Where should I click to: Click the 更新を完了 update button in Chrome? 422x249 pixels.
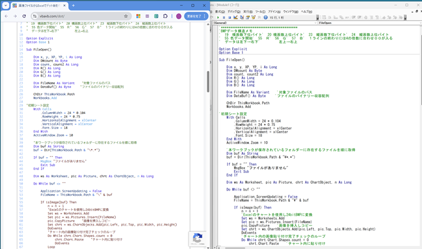click(x=194, y=16)
